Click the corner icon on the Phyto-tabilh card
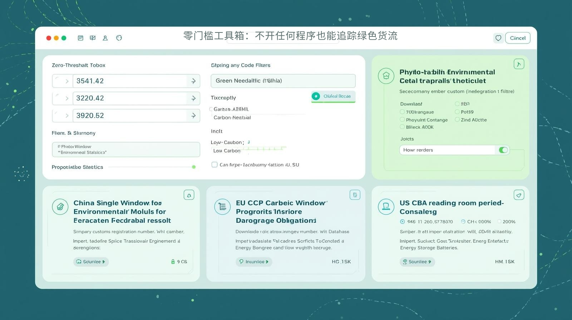 point(519,64)
